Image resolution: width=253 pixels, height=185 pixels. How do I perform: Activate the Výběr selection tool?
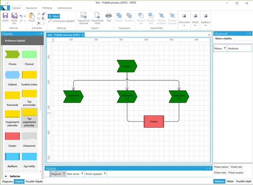[54, 16]
